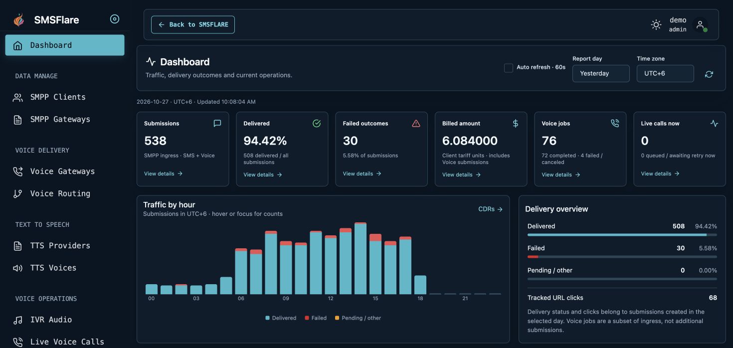Open the CDRs link in Traffic chart
This screenshot has width=733, height=348.
(x=490, y=209)
